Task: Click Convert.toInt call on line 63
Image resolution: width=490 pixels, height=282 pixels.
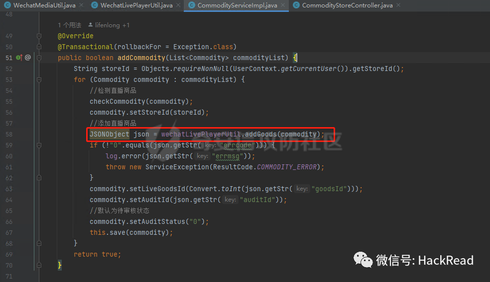Action: [x=215, y=189]
